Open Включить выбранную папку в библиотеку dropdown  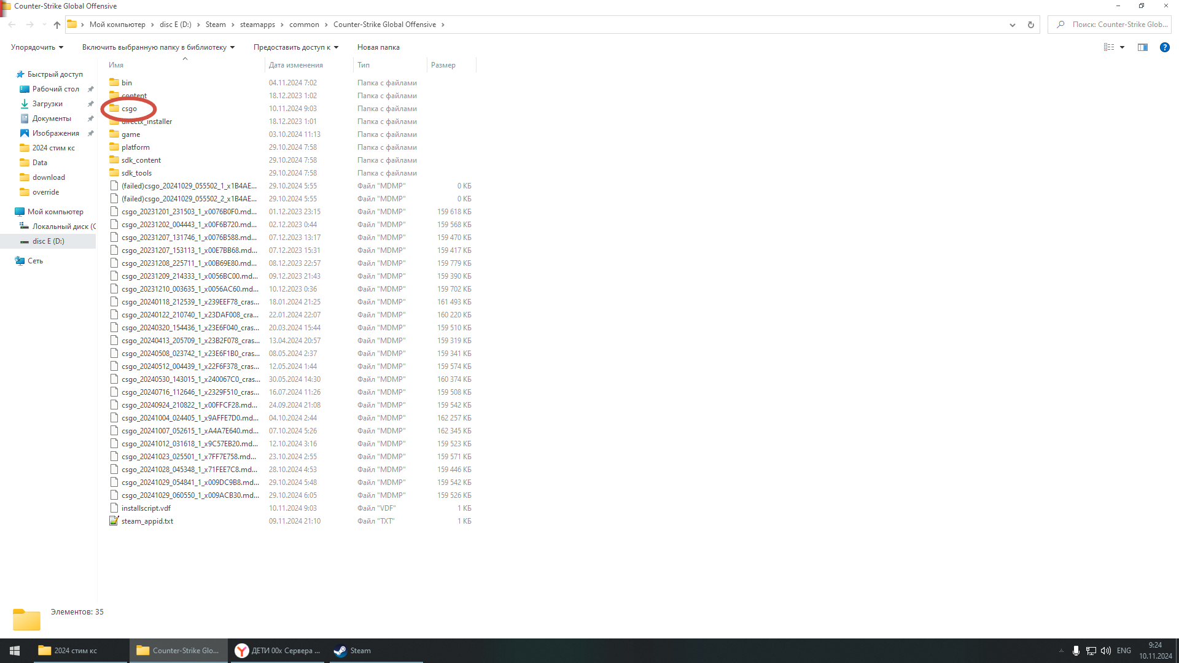pos(158,47)
